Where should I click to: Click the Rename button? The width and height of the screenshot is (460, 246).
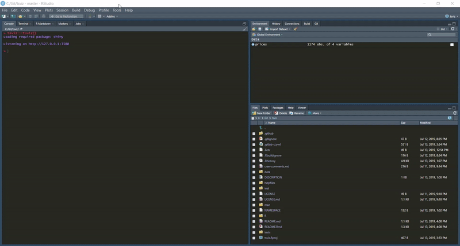coord(297,113)
